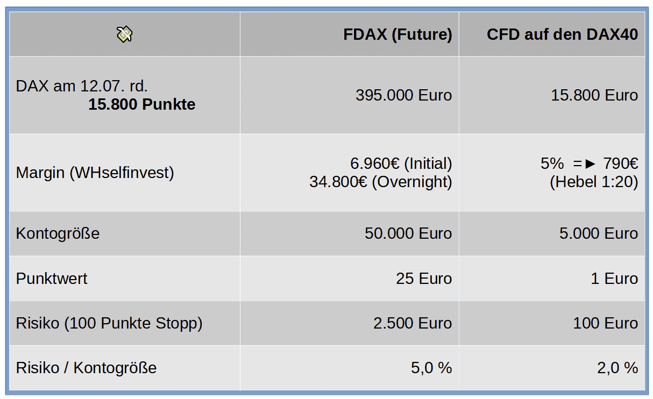Select the 15.800 Euro CFD value
The image size is (653, 399).
(594, 96)
